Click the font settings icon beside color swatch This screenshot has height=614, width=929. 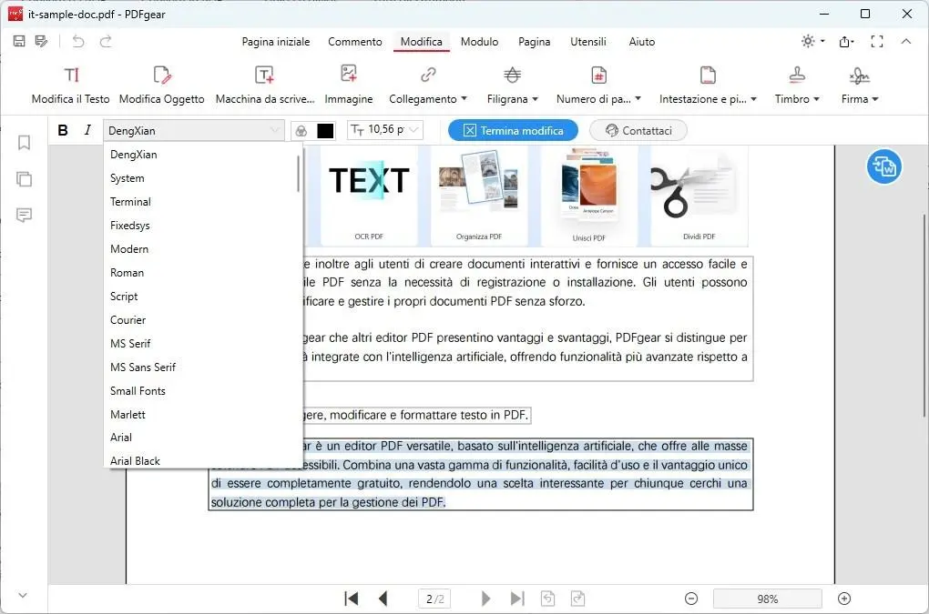coord(301,131)
